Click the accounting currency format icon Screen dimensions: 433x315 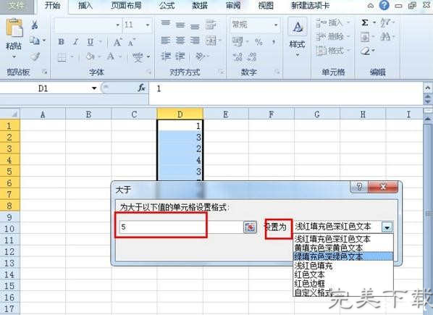(237, 42)
